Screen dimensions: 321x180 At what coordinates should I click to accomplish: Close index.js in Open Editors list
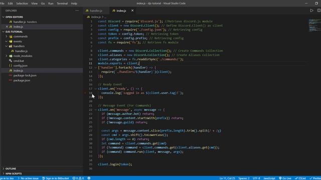(x=7, y=26)
